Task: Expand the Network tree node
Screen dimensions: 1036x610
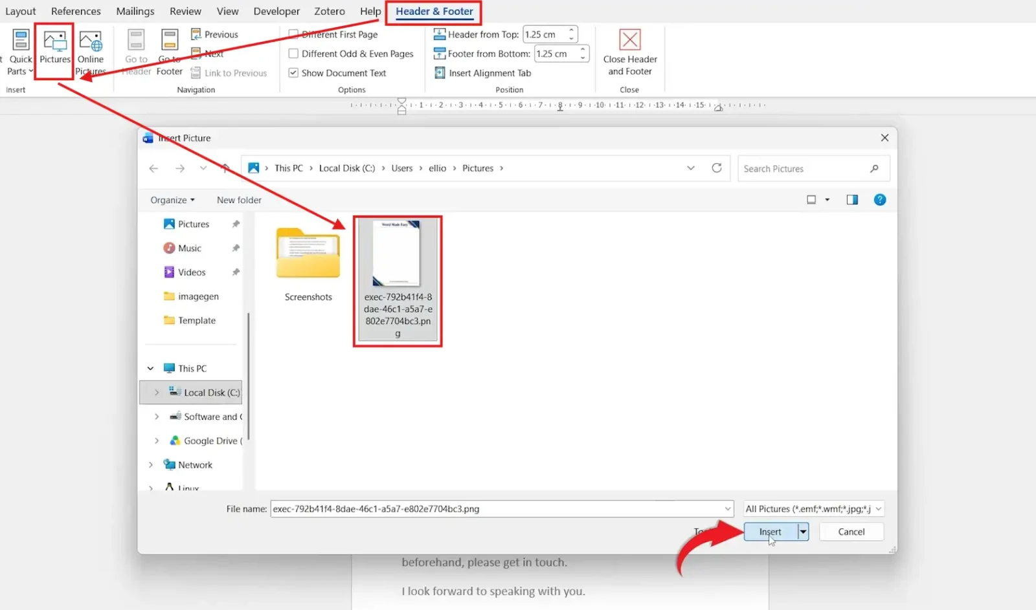Action: click(150, 464)
